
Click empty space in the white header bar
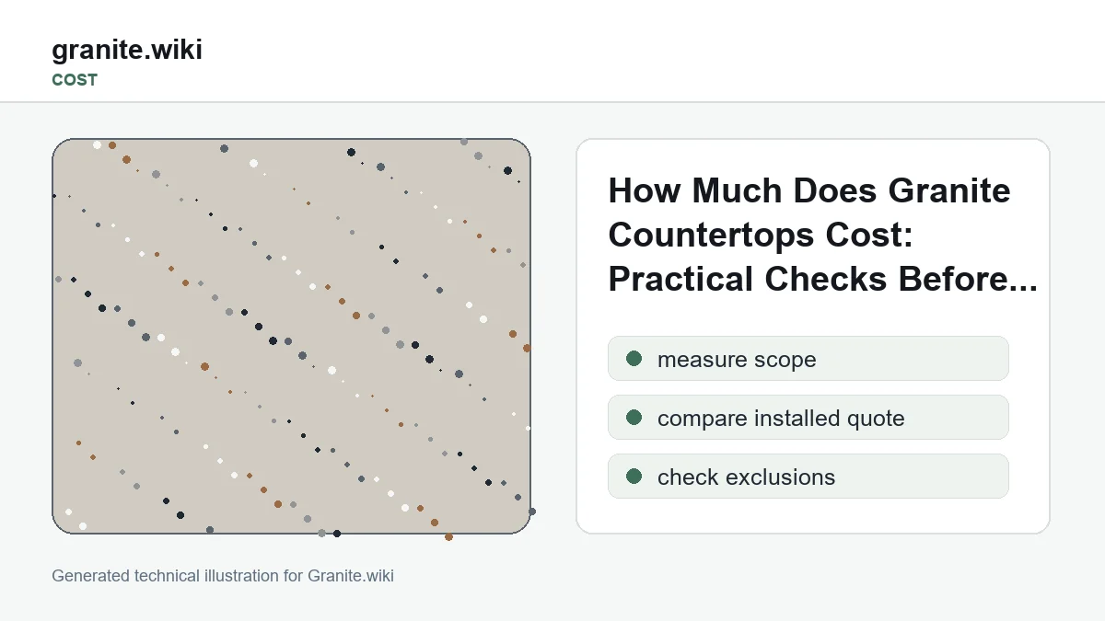click(645, 51)
